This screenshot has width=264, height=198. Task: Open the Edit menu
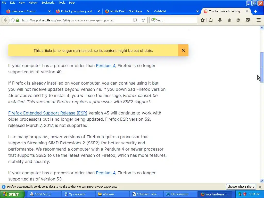coord(12,3)
